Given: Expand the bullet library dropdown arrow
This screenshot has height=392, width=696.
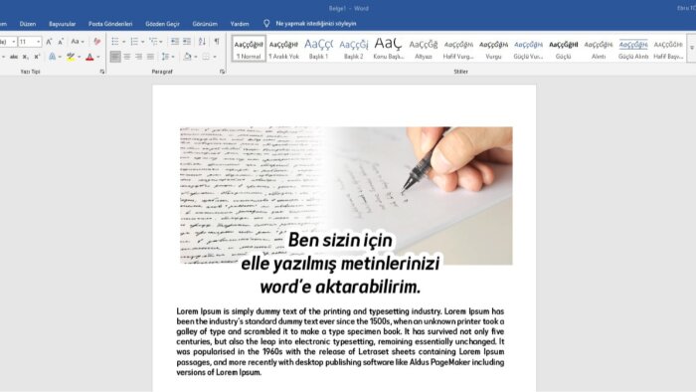Looking at the screenshot, I should pos(124,42).
